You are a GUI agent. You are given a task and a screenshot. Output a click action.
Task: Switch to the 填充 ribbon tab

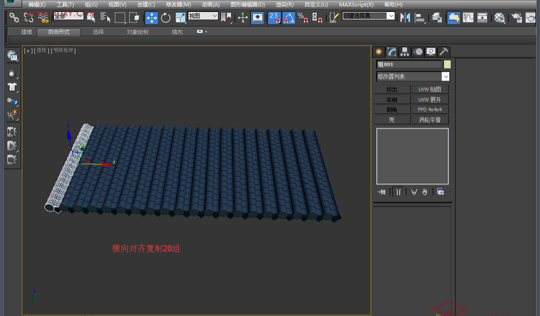(177, 32)
